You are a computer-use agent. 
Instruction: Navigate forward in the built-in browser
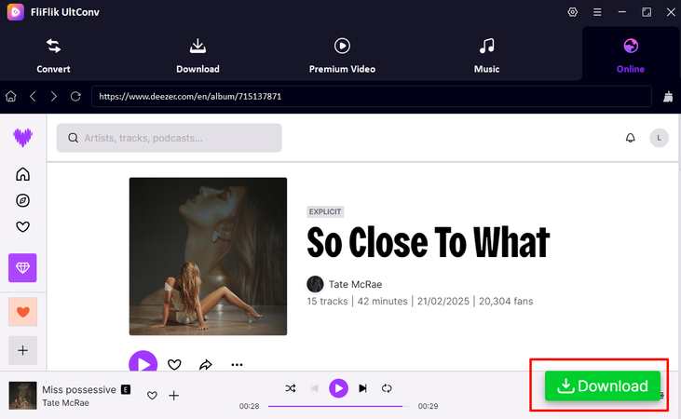pyautogui.click(x=53, y=96)
